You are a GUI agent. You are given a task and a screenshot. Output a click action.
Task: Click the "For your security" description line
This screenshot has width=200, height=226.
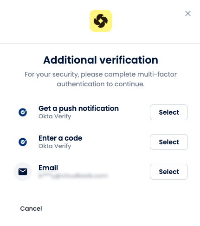tap(101, 74)
